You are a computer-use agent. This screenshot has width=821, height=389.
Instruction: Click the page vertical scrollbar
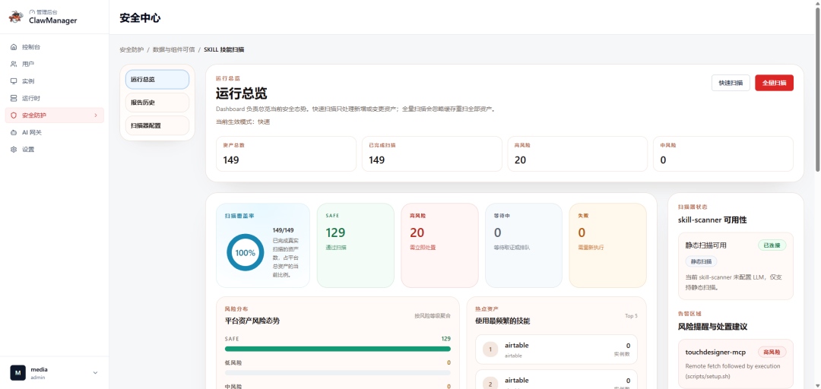pos(817,89)
